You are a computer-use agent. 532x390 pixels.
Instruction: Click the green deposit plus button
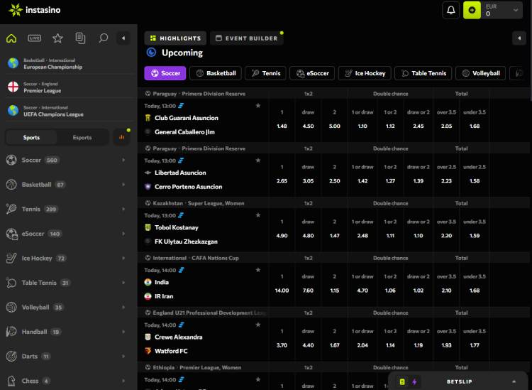pyautogui.click(x=472, y=11)
